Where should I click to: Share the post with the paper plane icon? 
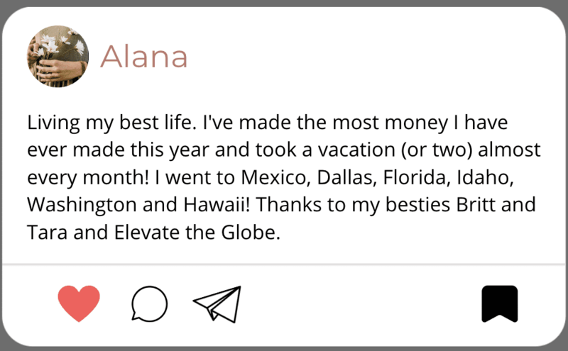pyautogui.click(x=217, y=304)
